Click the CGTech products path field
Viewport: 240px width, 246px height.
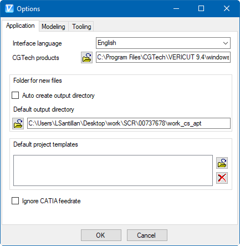[x=163, y=57]
